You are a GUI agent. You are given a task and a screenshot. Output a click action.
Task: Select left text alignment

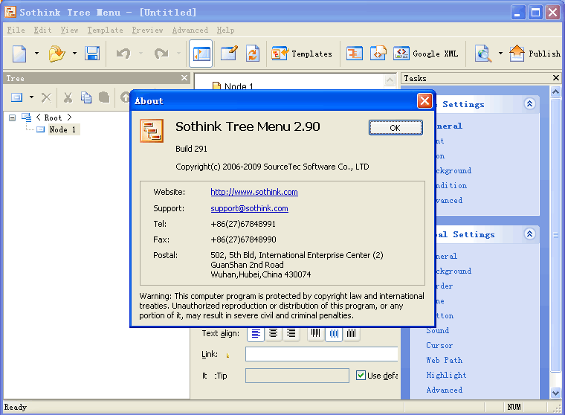point(256,334)
